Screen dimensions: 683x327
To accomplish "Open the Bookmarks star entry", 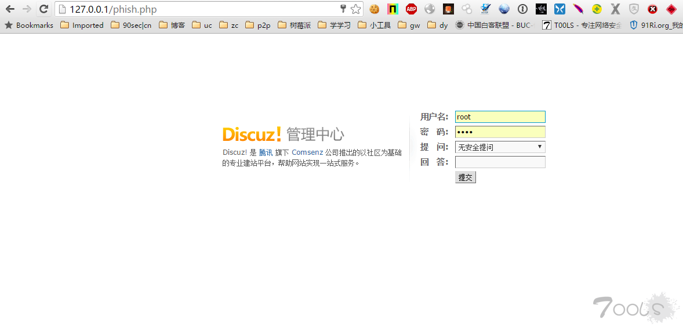I will (29, 26).
